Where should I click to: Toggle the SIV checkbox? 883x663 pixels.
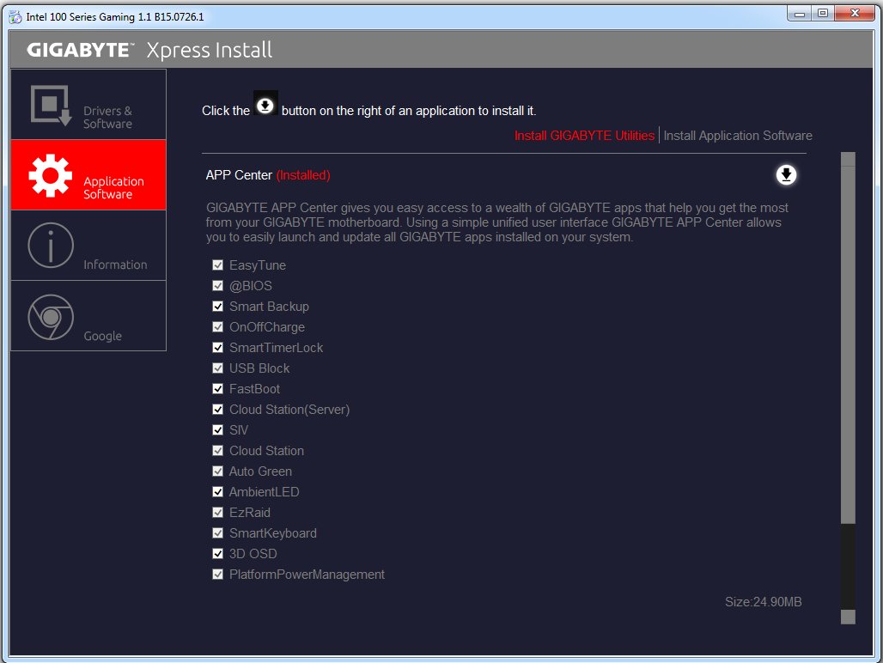[x=218, y=430]
